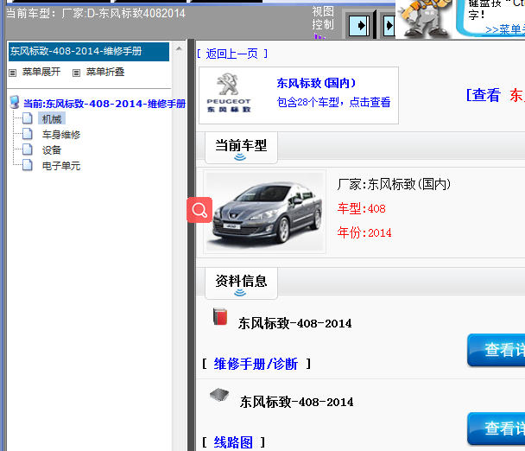This screenshot has height=451, width=525.
Task: Click 返回上一页 link
Action: [232, 54]
